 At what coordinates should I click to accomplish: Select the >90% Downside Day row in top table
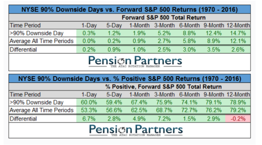point(130,33)
